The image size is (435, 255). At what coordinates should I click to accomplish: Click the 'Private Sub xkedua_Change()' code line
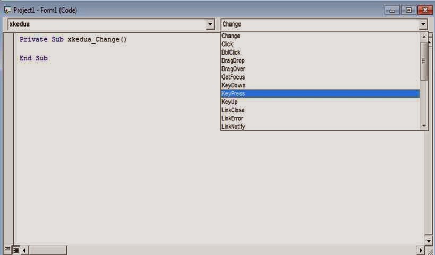click(73, 40)
